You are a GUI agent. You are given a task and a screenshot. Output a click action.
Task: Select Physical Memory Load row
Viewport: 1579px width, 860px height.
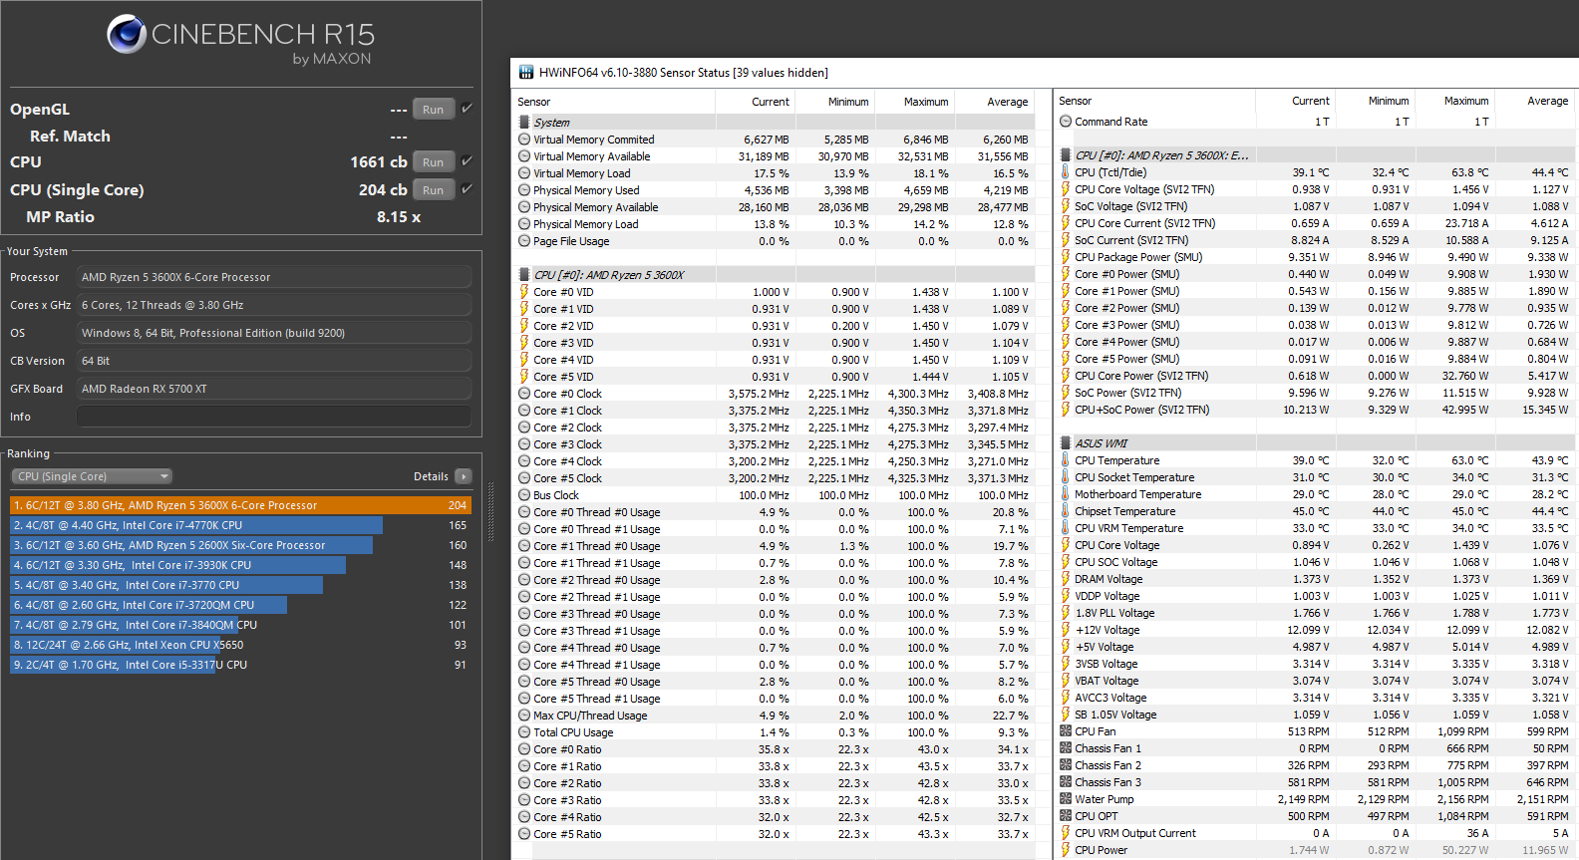coord(775,224)
